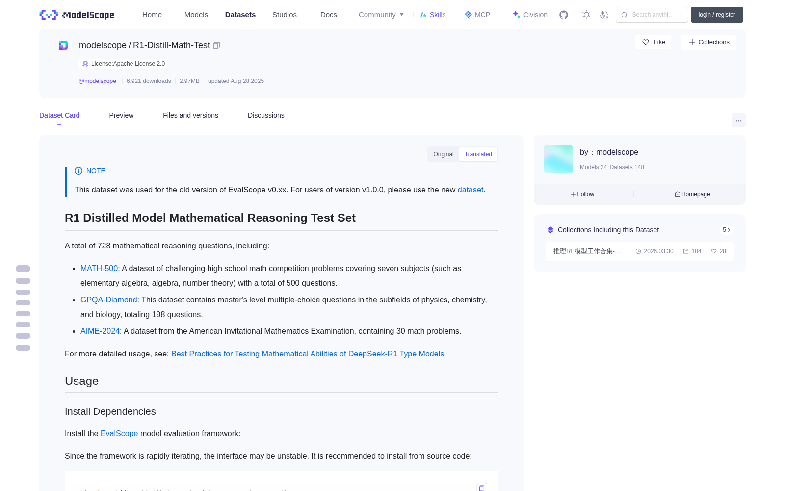Click the modelscope namespace in title
Viewport: 785px width, 491px height.
[103, 45]
